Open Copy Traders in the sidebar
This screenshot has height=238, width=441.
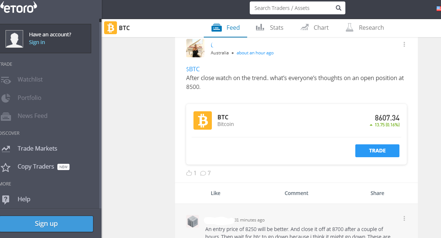36,166
